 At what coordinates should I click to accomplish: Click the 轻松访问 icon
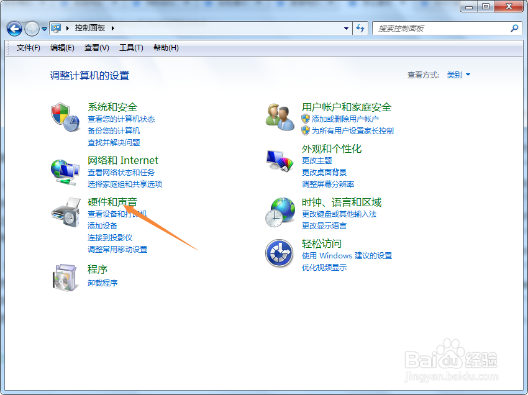pos(280,253)
